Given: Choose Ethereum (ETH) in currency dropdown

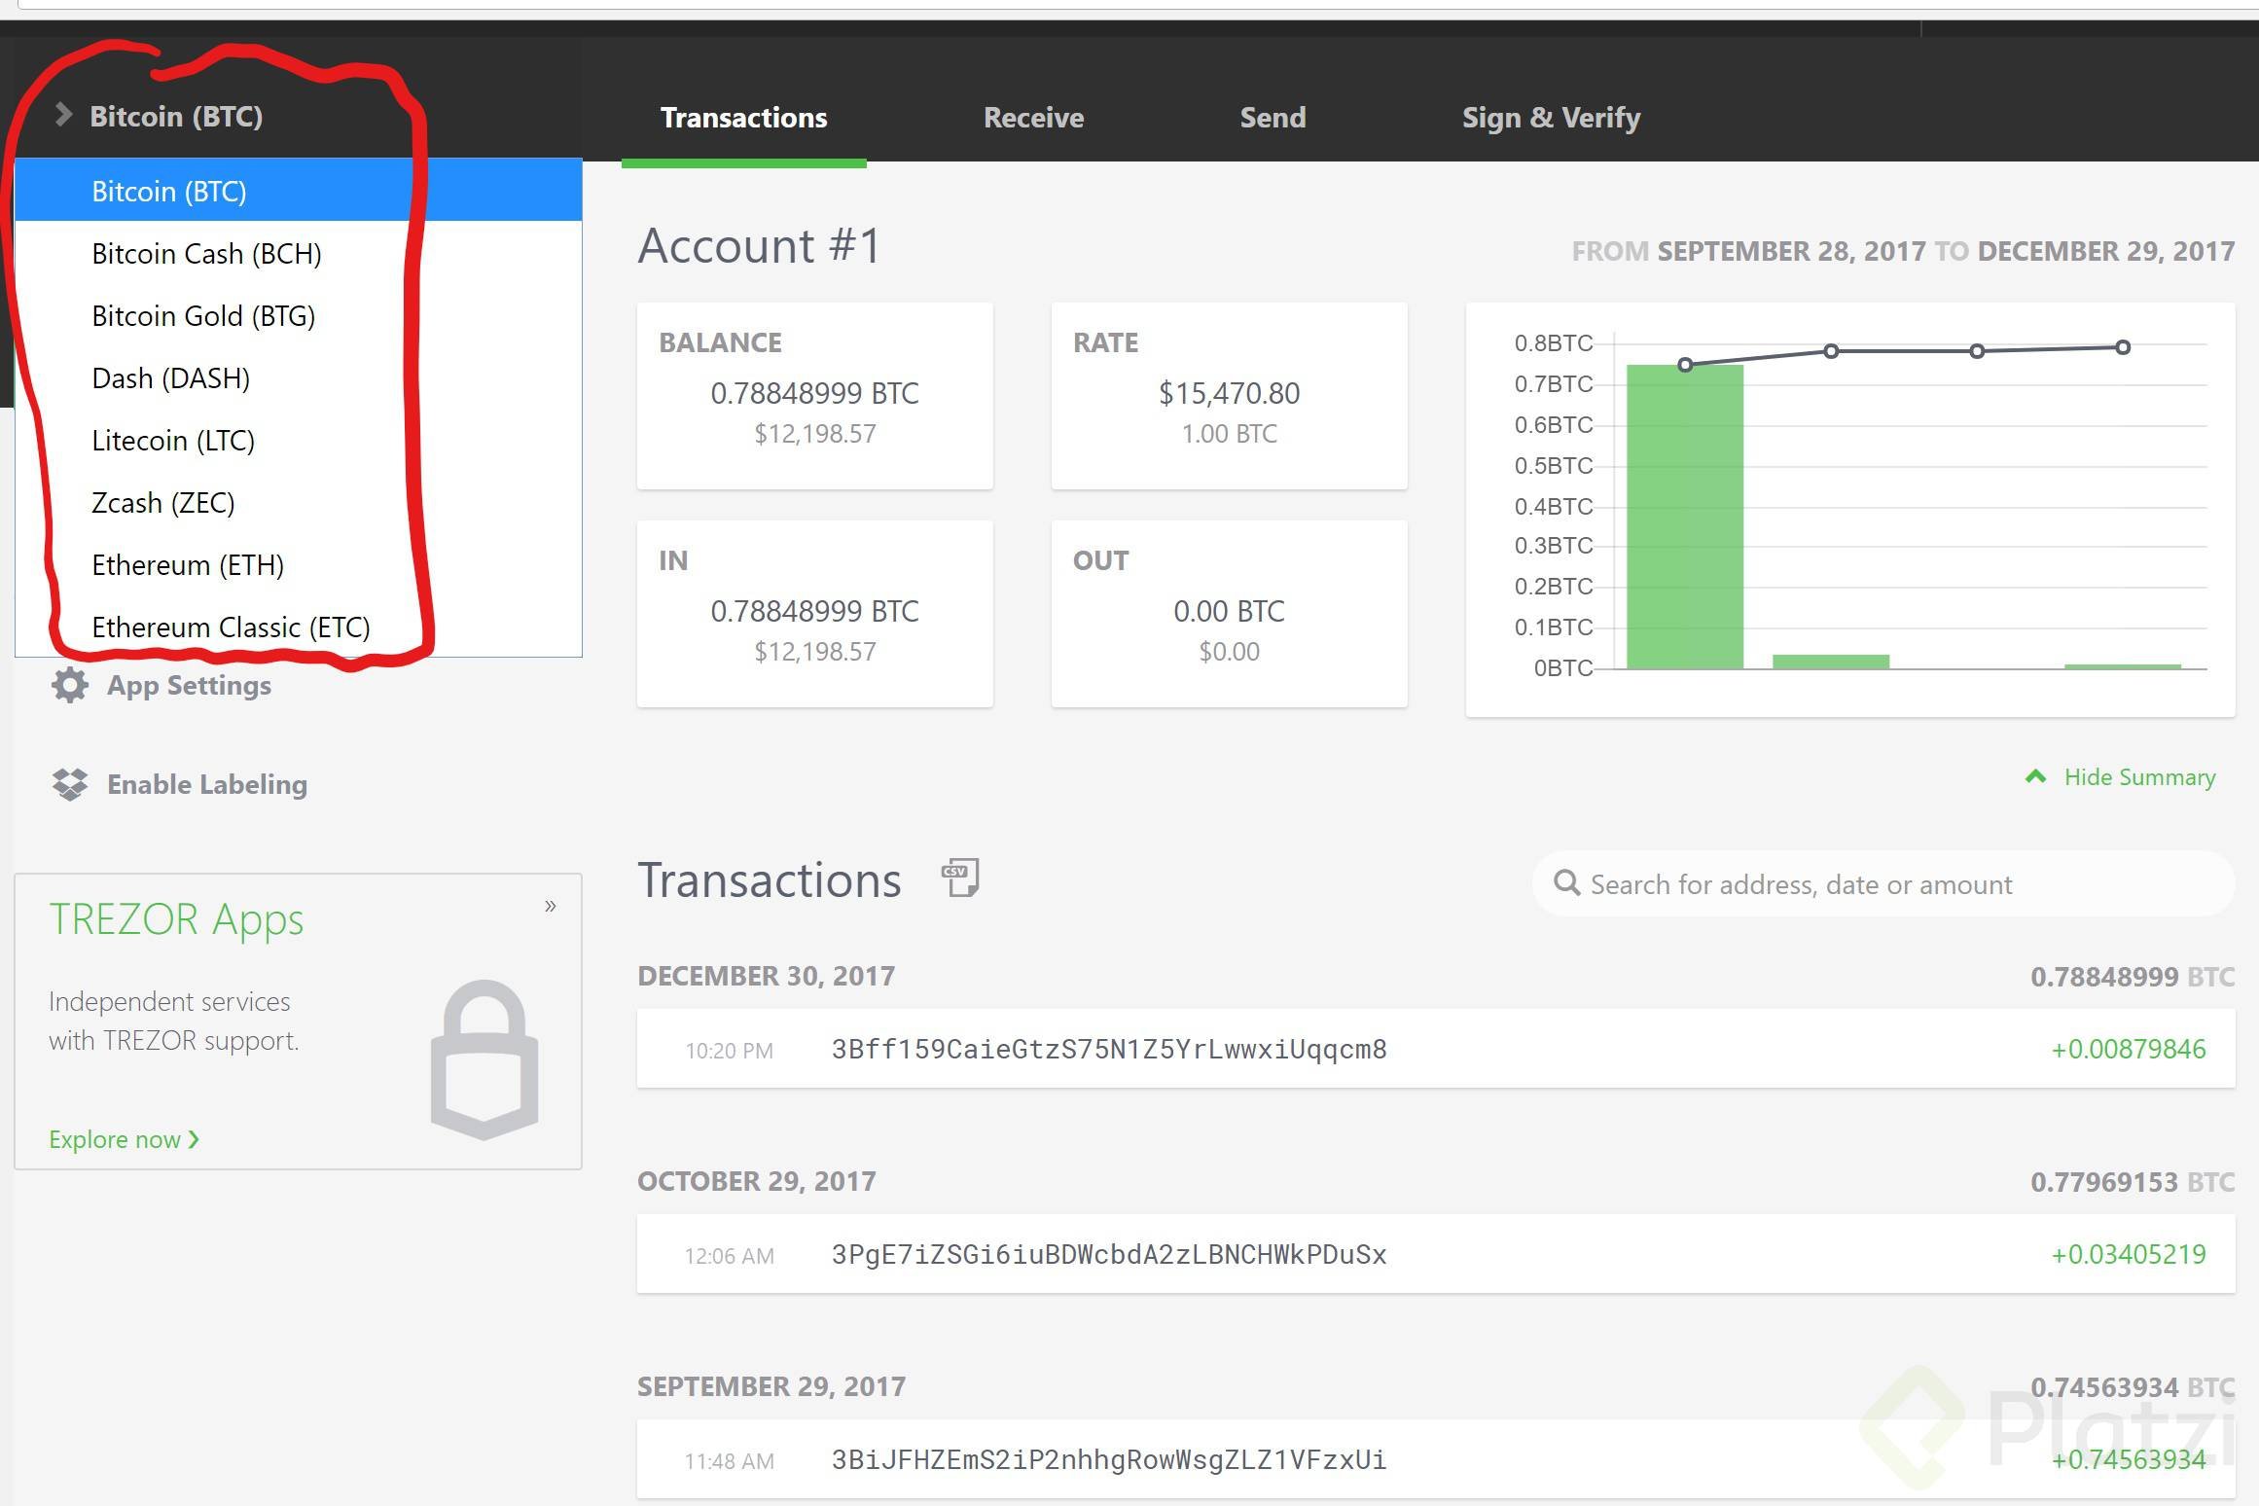Looking at the screenshot, I should [188, 565].
